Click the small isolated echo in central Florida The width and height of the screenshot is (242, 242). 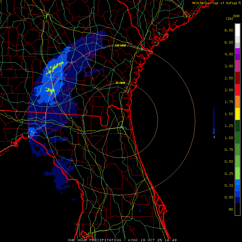140,209
